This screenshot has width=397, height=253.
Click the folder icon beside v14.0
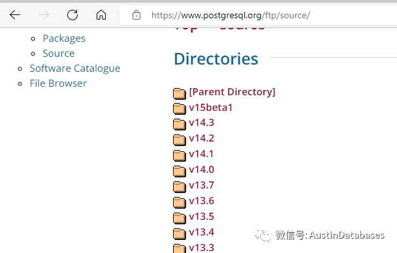point(180,171)
